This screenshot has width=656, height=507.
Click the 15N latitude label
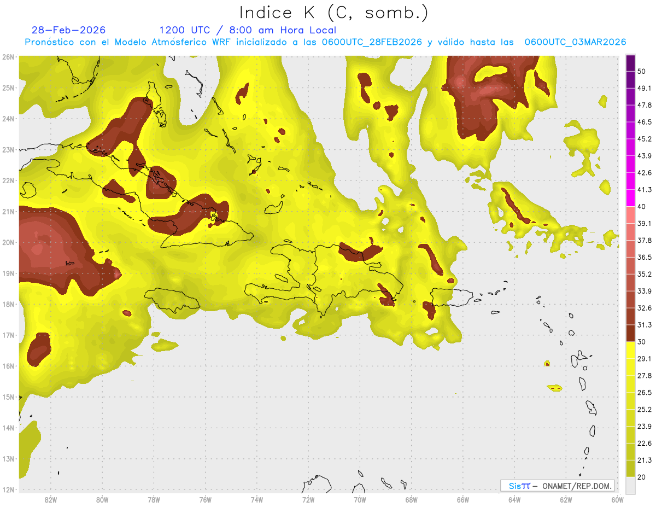pos(8,397)
